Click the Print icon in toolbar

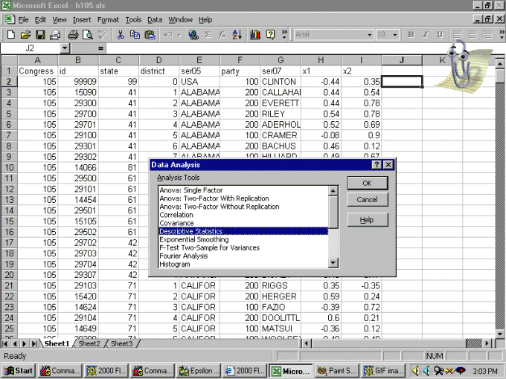coord(73,34)
